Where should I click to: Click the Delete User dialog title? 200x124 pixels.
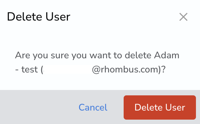[x=39, y=17]
